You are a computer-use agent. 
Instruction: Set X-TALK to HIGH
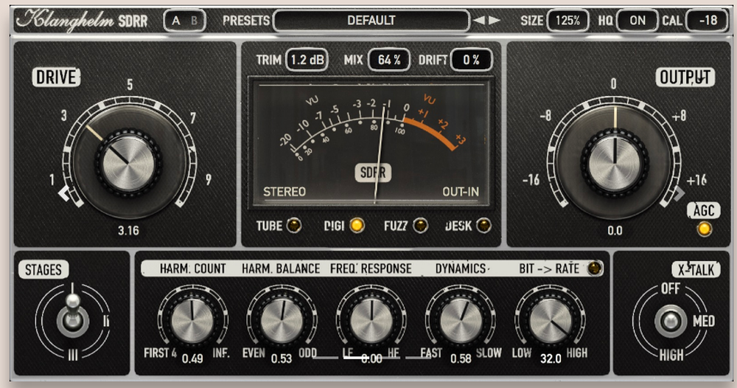pyautogui.click(x=671, y=355)
